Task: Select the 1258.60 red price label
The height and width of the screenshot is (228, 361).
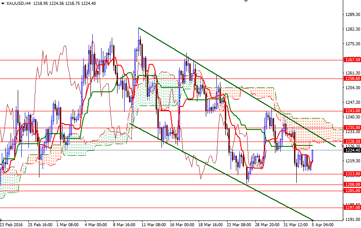Action: [x=352, y=78]
